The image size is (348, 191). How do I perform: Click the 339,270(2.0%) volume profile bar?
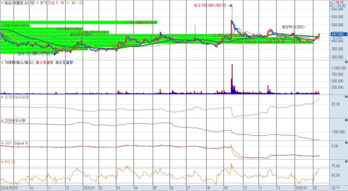coord(15,25)
